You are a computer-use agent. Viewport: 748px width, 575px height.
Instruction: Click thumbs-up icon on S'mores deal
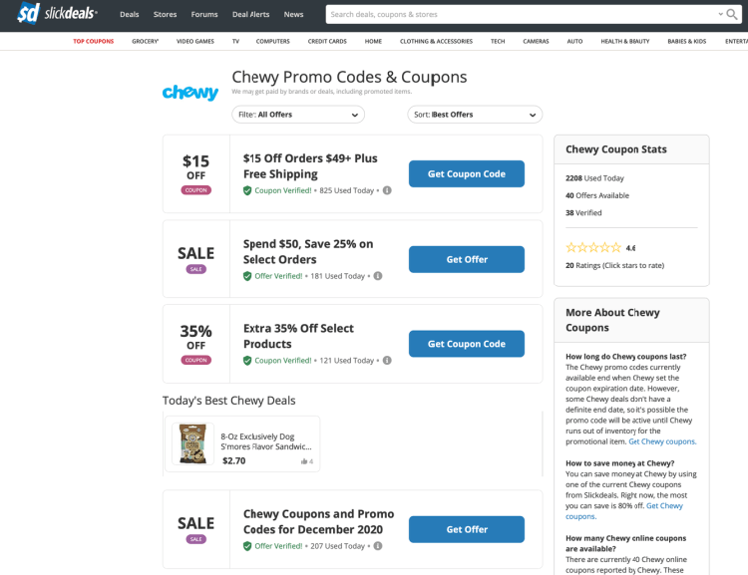click(x=304, y=461)
